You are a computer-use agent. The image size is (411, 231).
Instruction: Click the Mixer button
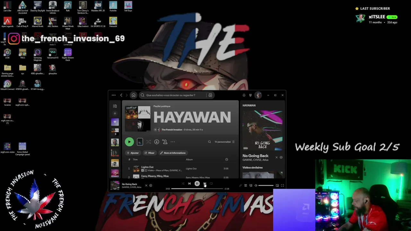point(149,153)
